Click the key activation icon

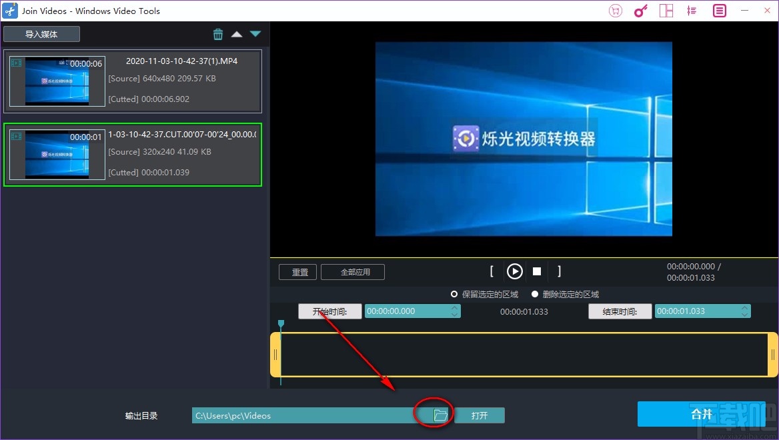pyautogui.click(x=640, y=10)
